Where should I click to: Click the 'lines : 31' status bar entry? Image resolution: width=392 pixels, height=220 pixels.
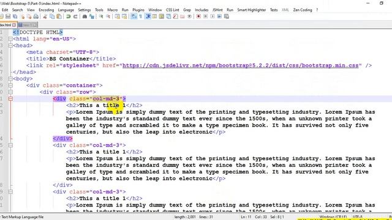206,217
